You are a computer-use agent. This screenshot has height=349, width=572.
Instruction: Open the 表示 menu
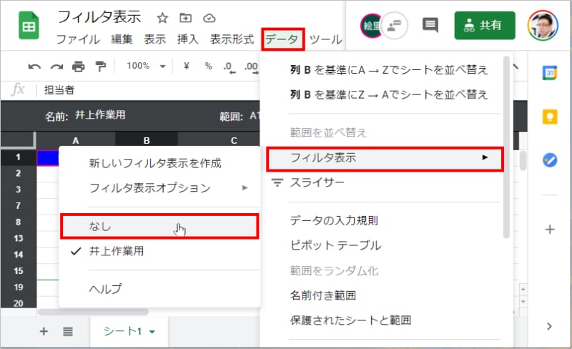point(154,39)
